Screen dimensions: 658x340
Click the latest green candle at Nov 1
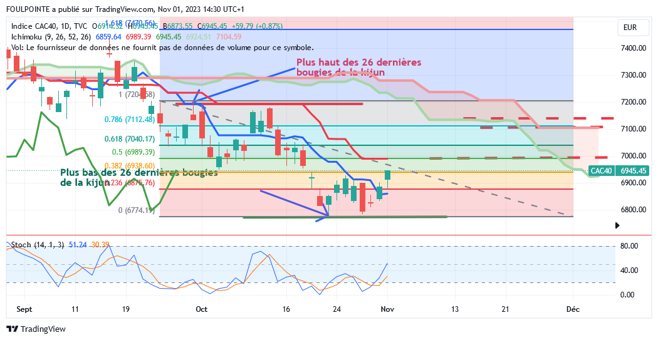(x=388, y=175)
